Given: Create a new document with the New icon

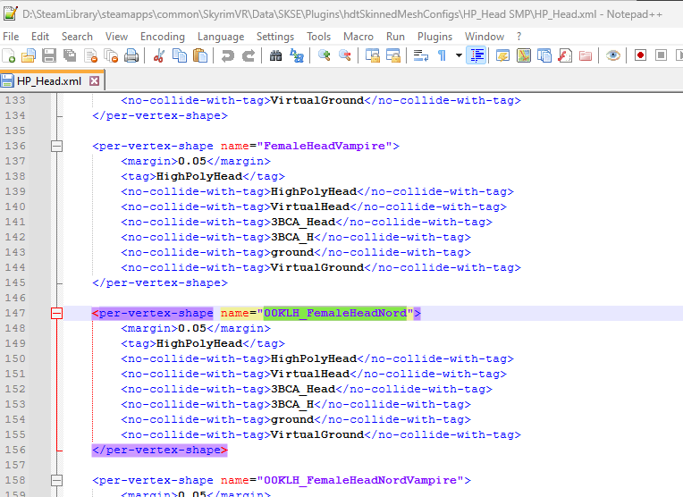Looking at the screenshot, I should point(9,55).
